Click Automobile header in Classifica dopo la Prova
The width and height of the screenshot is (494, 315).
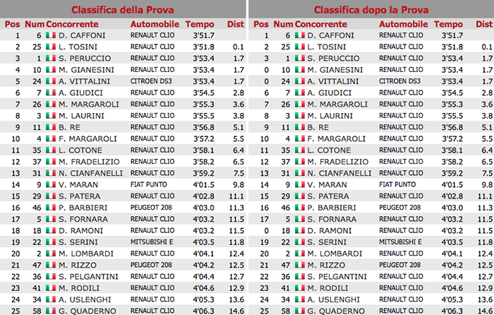point(404,24)
